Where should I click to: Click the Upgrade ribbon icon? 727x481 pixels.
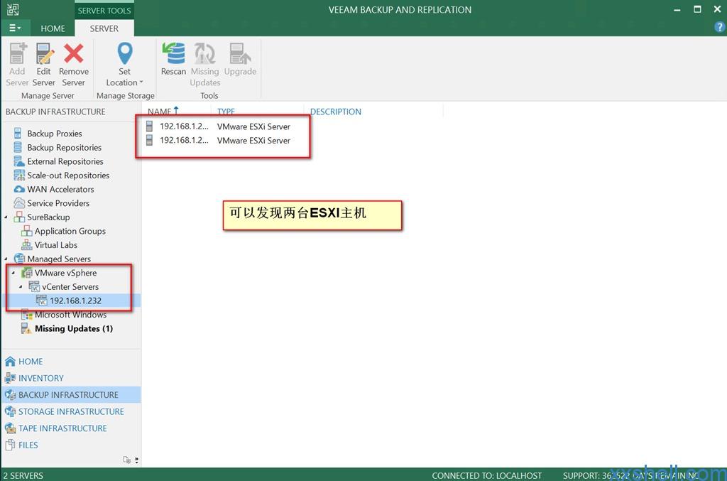pyautogui.click(x=240, y=53)
